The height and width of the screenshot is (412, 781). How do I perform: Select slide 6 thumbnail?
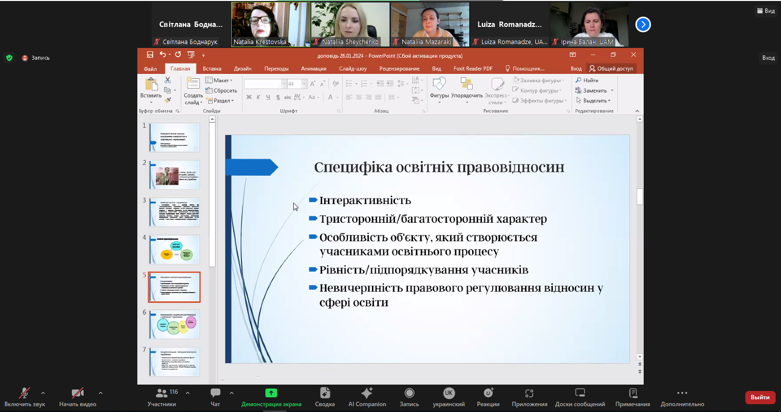click(x=174, y=324)
